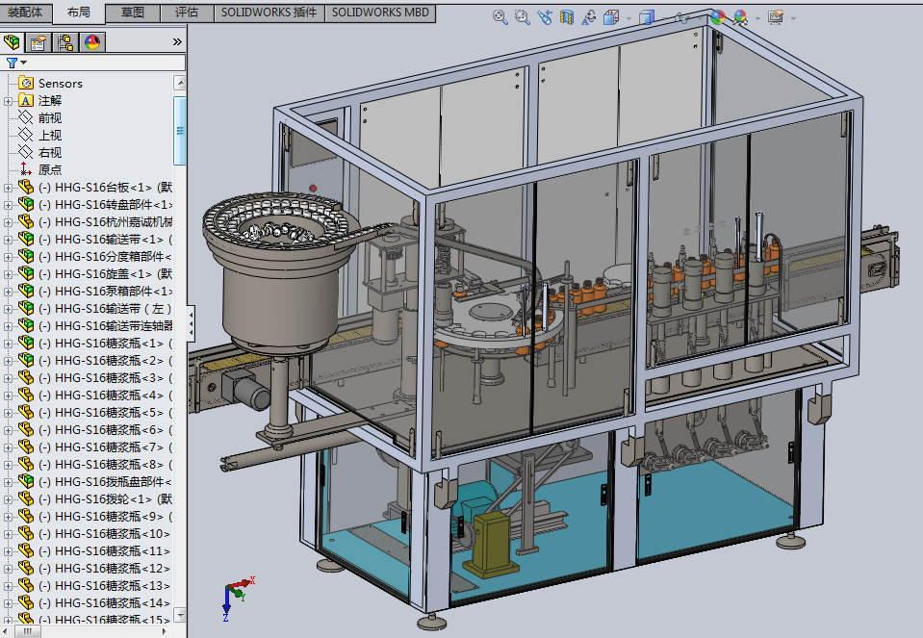Click the Edit Appearance color sphere icon

click(717, 17)
